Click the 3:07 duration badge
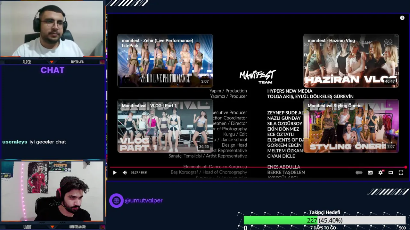The width and height of the screenshot is (410, 230). coord(205,81)
